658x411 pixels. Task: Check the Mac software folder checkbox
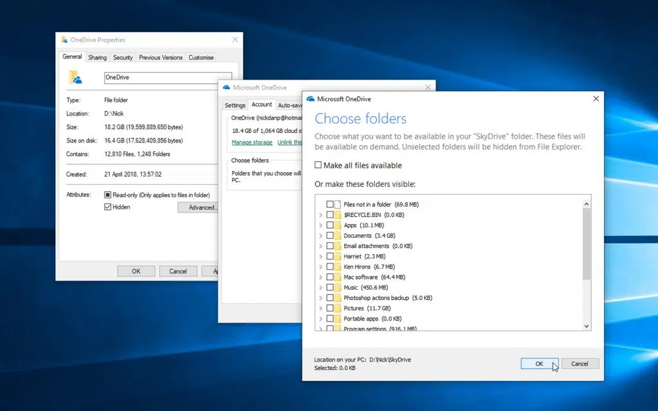point(330,277)
